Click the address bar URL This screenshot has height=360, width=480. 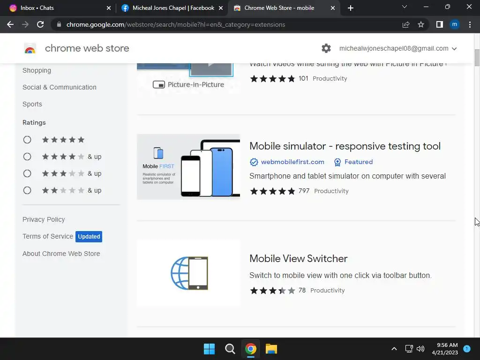[176, 24]
